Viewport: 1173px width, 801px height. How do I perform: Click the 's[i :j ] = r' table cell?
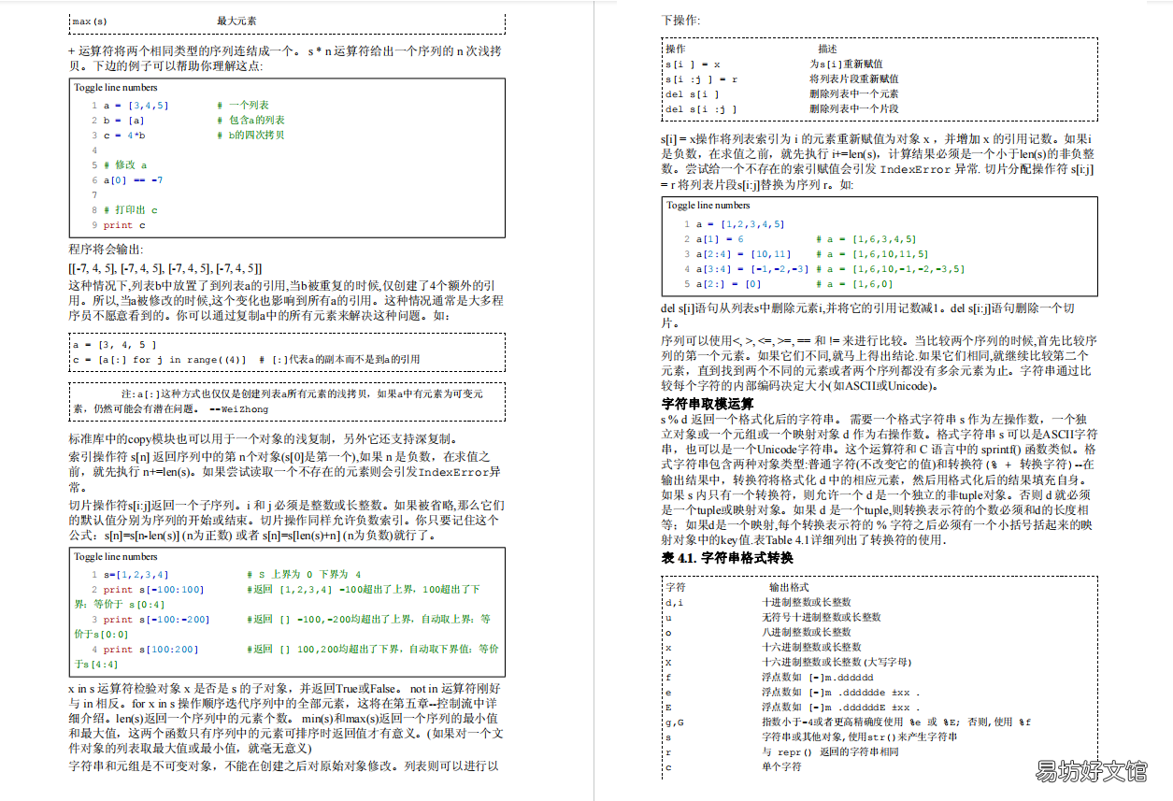701,79
